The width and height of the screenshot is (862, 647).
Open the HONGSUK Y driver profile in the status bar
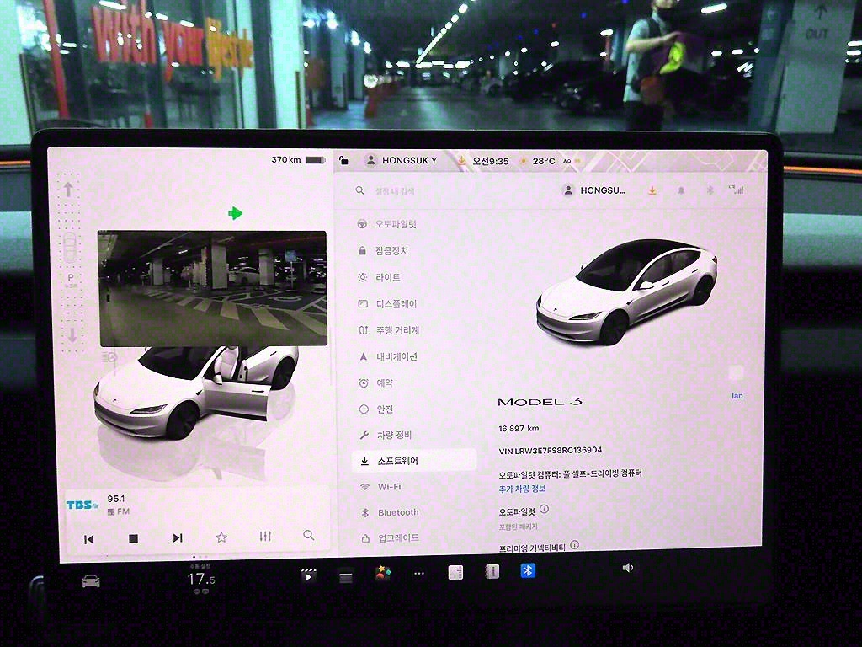coord(402,160)
